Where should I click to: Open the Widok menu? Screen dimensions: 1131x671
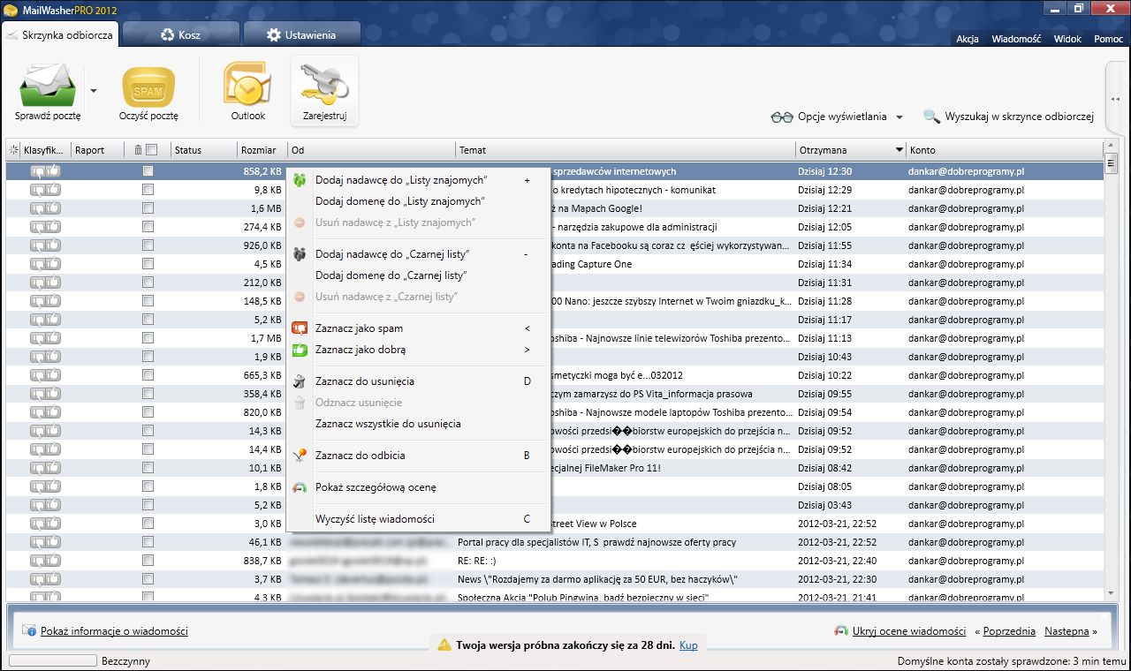pyautogui.click(x=1067, y=39)
